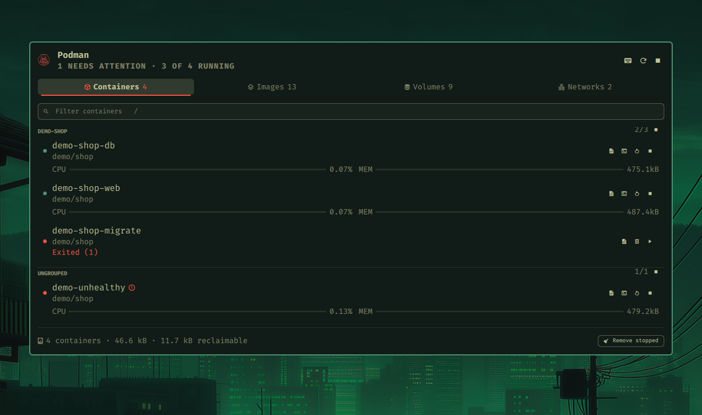Click the 479.2kB memory value
Screen dimensions: 702x415
643,311
